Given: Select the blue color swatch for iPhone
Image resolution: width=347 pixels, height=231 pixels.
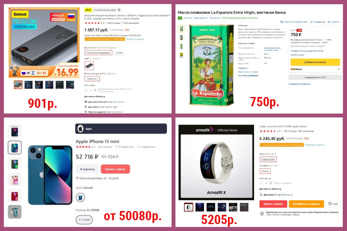Looking at the screenshot, I should (x=80, y=198).
